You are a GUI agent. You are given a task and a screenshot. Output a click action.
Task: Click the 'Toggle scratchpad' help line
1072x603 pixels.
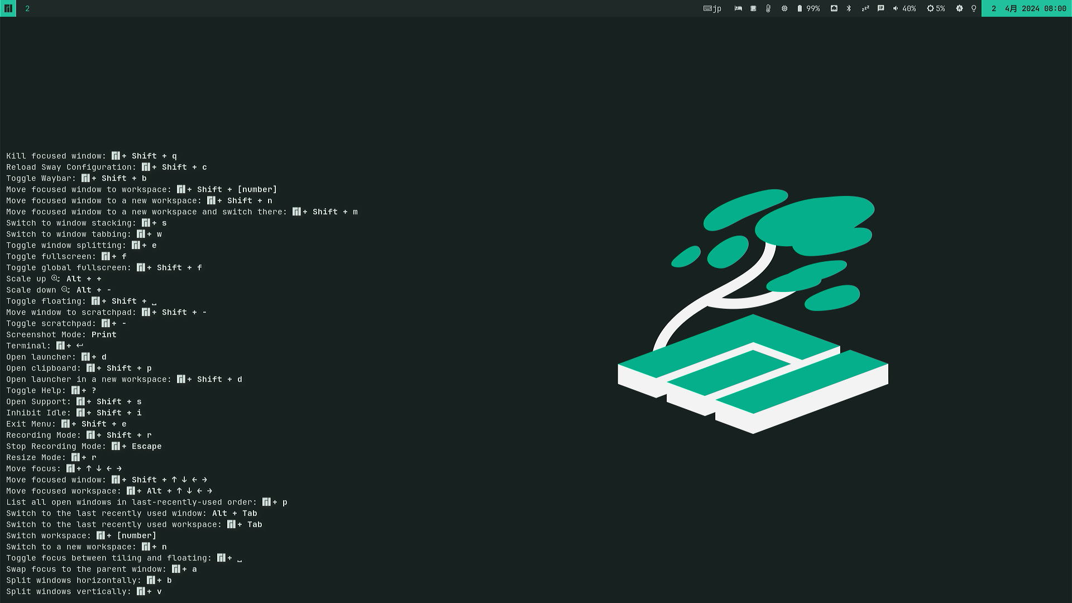tap(66, 323)
